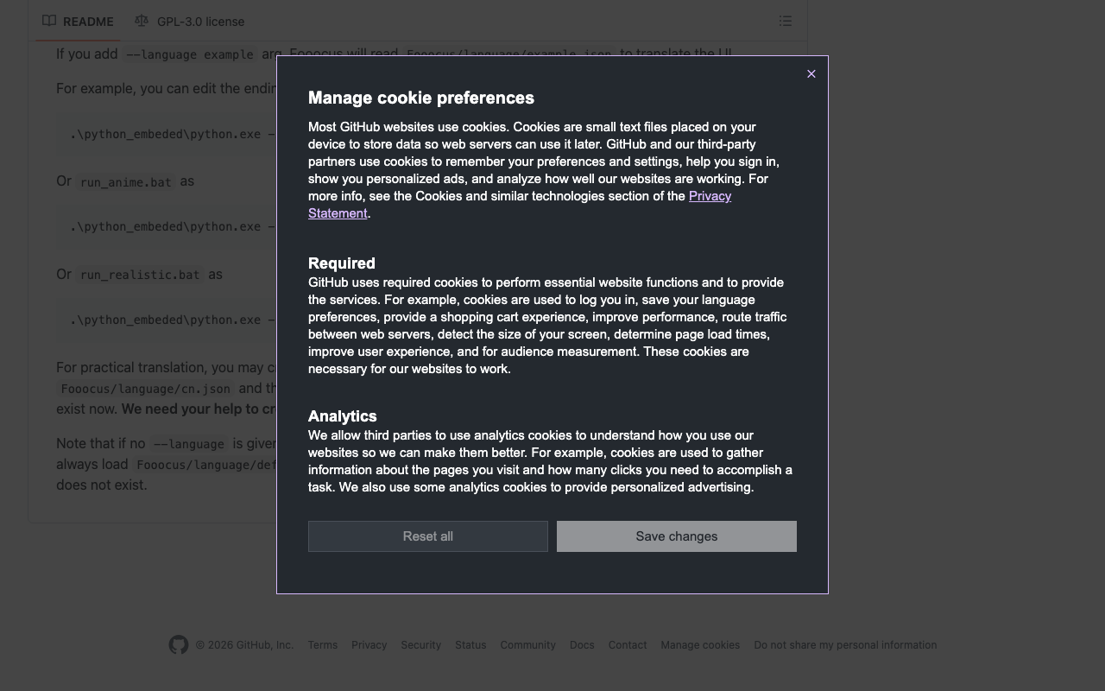This screenshot has width=1105, height=691.
Task: Open the Privacy Statement link
Action: click(520, 205)
